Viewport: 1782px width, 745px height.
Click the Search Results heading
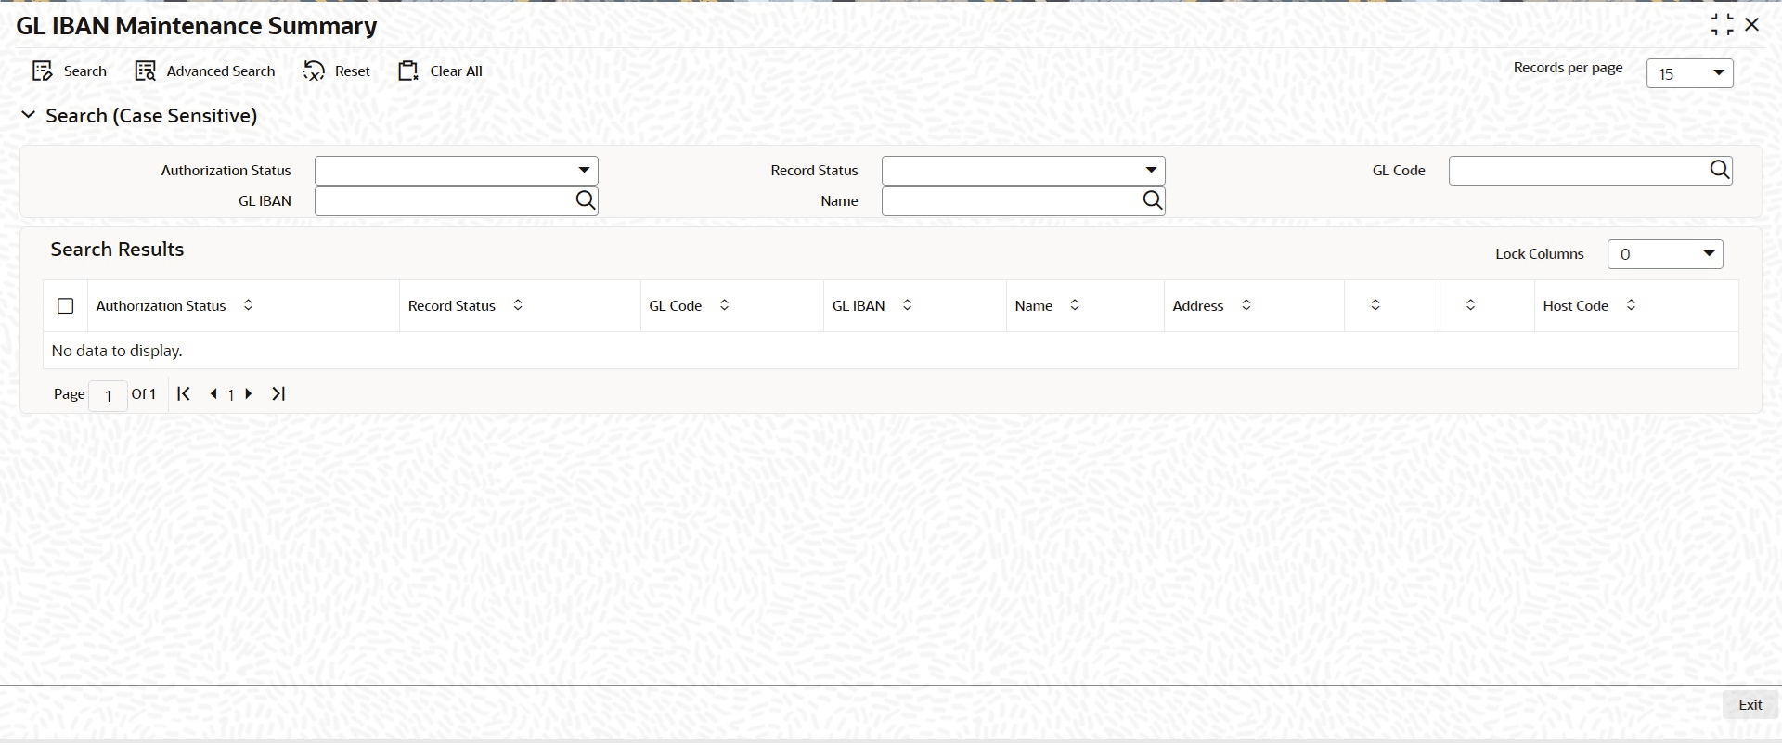[x=117, y=250]
